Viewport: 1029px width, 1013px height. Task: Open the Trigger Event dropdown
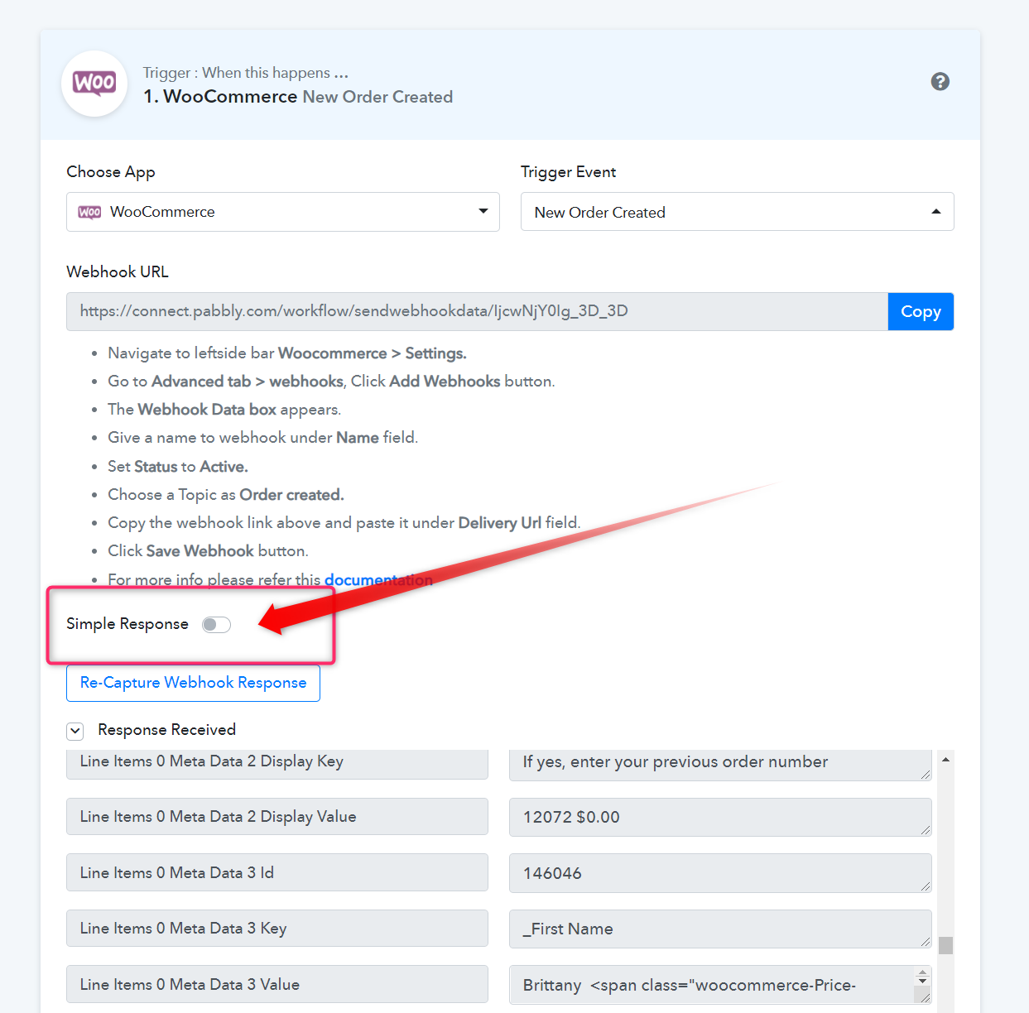737,212
